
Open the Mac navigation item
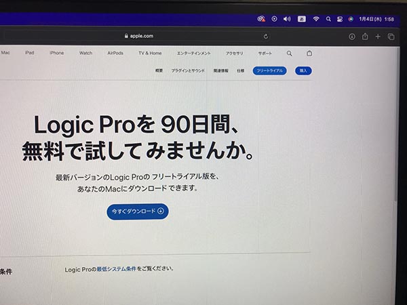click(x=5, y=53)
